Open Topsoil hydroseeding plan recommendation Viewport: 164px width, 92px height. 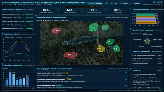[x=82, y=74]
